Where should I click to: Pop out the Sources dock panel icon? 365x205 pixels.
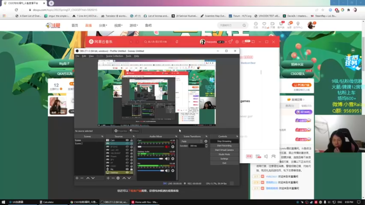tap(134, 136)
